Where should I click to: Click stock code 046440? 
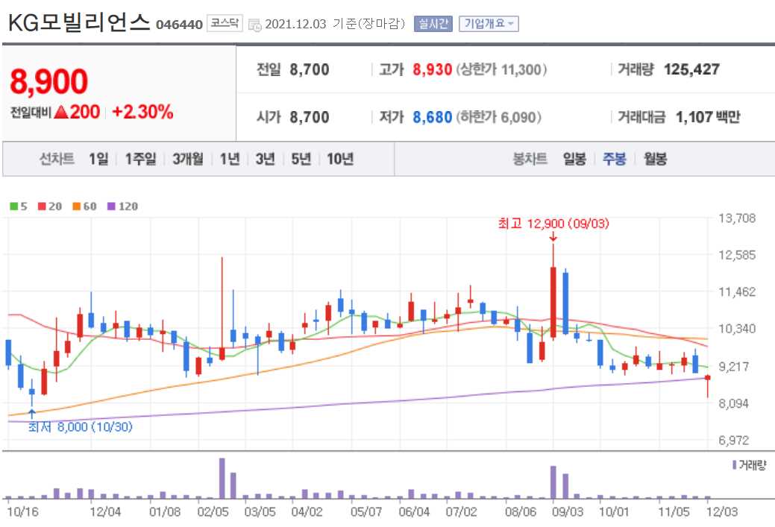(x=179, y=25)
